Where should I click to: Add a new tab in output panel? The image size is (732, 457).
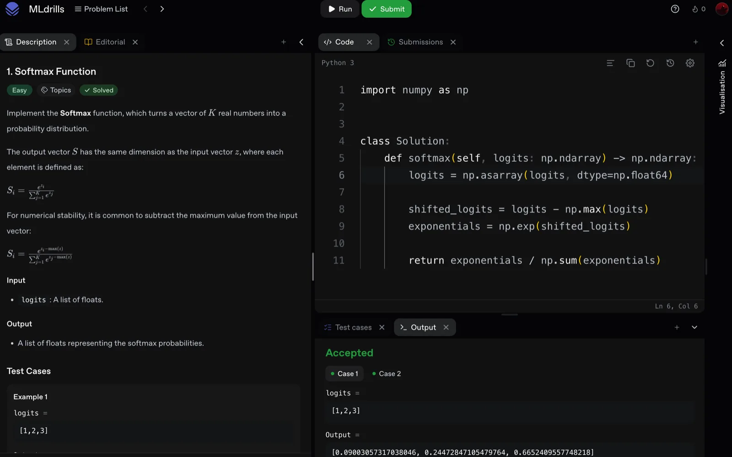[677, 327]
